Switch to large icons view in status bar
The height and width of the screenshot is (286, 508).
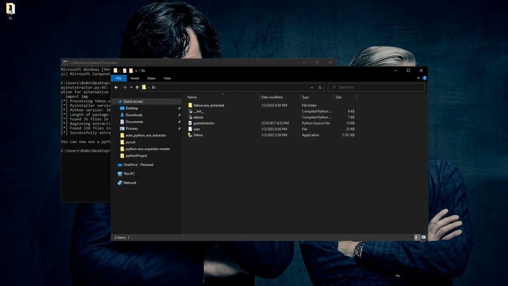[x=423, y=238]
